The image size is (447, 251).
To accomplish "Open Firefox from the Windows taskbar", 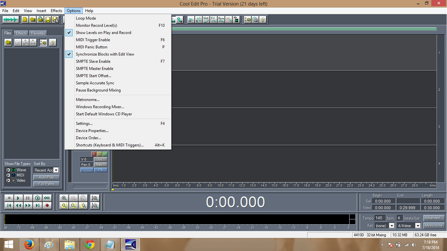I will [29, 244].
